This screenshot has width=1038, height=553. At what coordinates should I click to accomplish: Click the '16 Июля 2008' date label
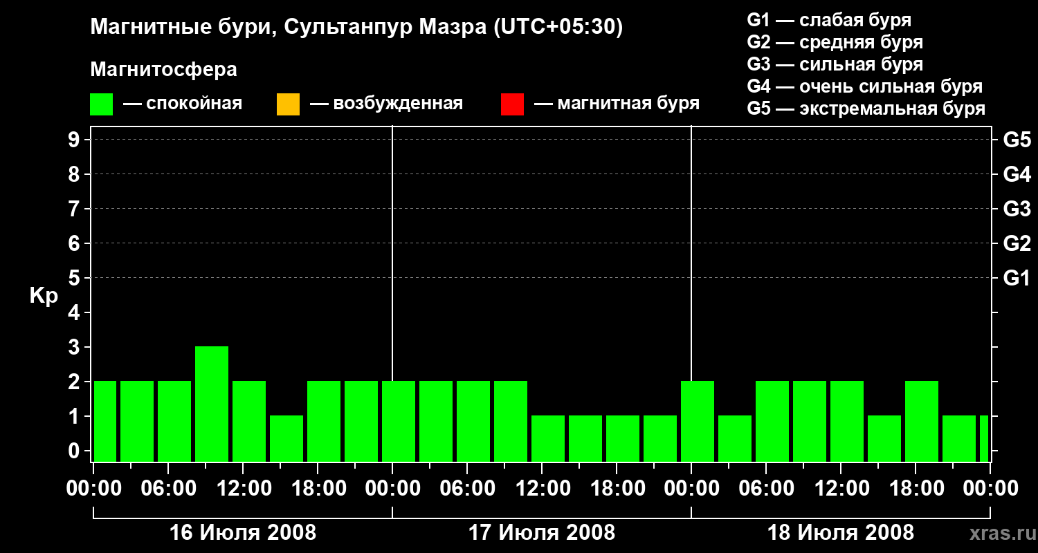coord(243,533)
